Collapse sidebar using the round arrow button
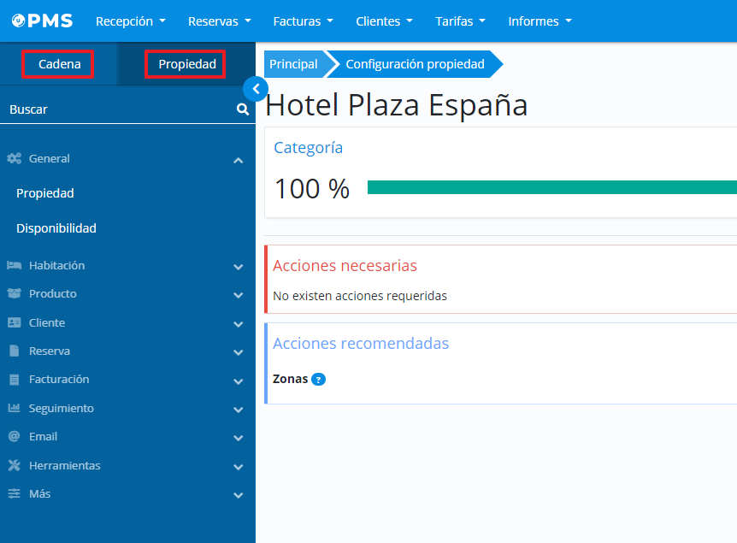Image resolution: width=737 pixels, height=543 pixels. coord(255,89)
